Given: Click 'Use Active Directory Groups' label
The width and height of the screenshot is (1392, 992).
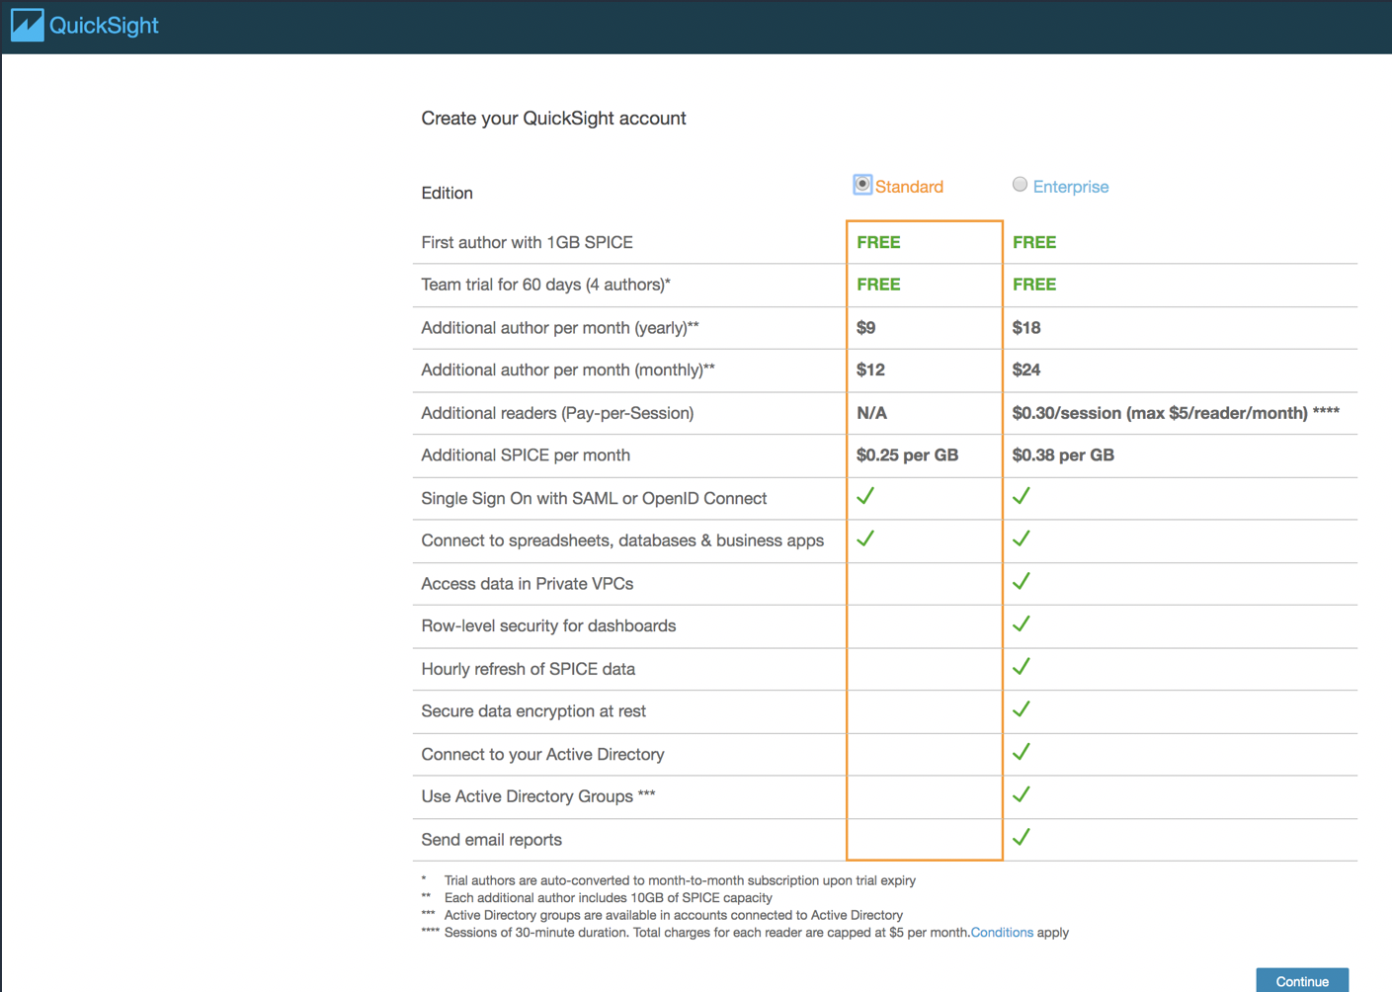Looking at the screenshot, I should point(537,796).
